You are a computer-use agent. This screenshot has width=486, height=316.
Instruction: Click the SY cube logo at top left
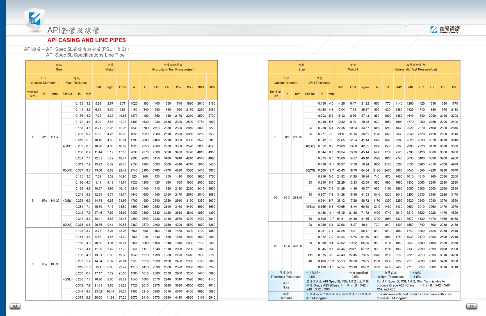tap(35, 19)
